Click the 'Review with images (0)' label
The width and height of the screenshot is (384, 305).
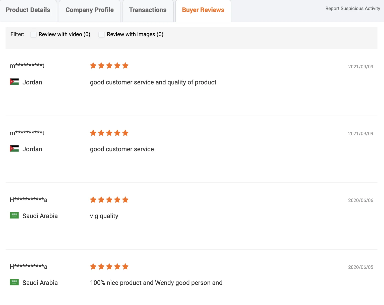(x=135, y=34)
